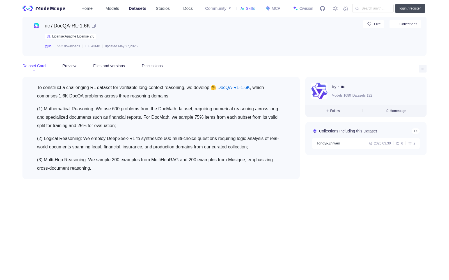Open the Civision nav item
Image resolution: width=449 pixels, height=280 pixels.
click(303, 8)
